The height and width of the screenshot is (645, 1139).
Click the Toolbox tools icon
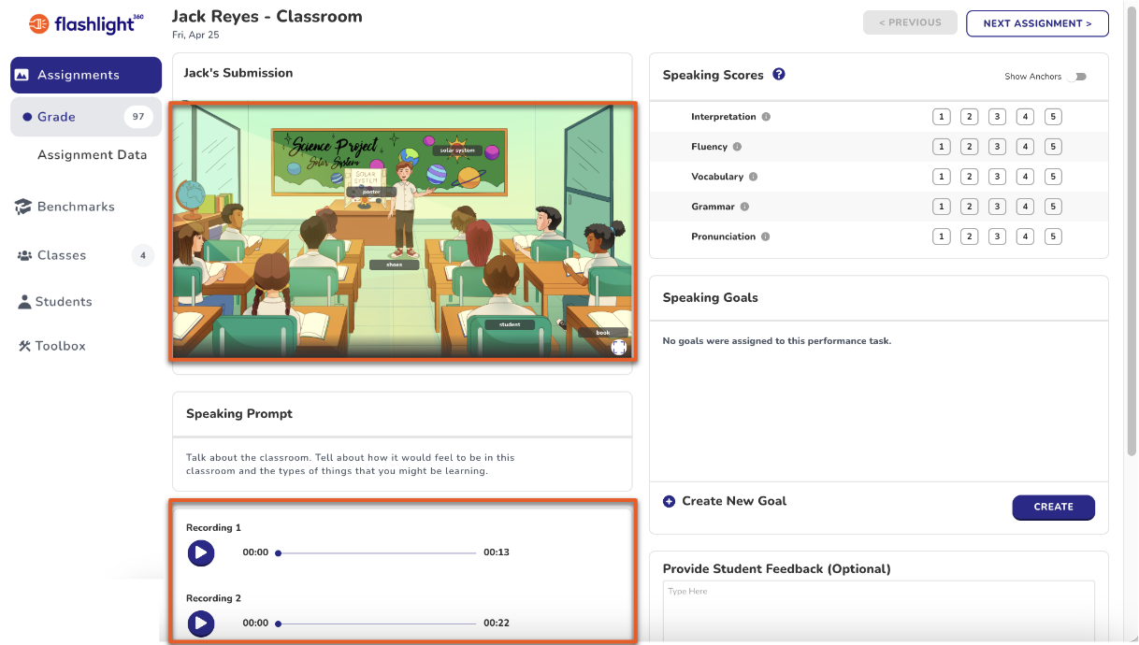[x=25, y=346]
